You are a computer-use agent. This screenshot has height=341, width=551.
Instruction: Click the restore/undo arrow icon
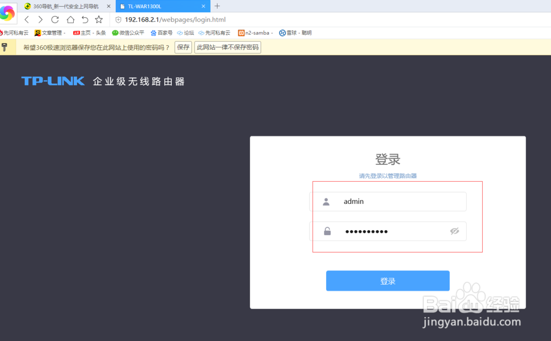click(x=84, y=19)
